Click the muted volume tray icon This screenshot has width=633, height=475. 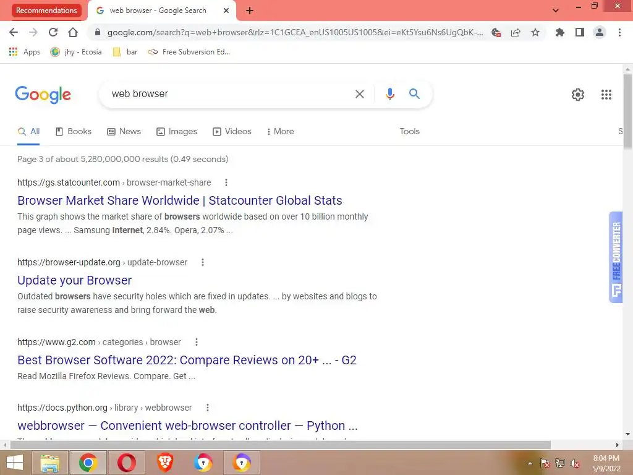pyautogui.click(x=574, y=463)
